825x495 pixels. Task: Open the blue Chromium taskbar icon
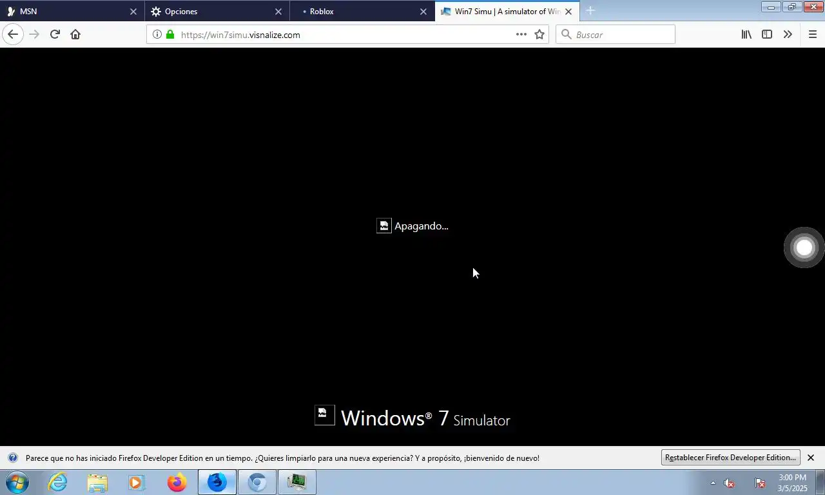pyautogui.click(x=257, y=482)
